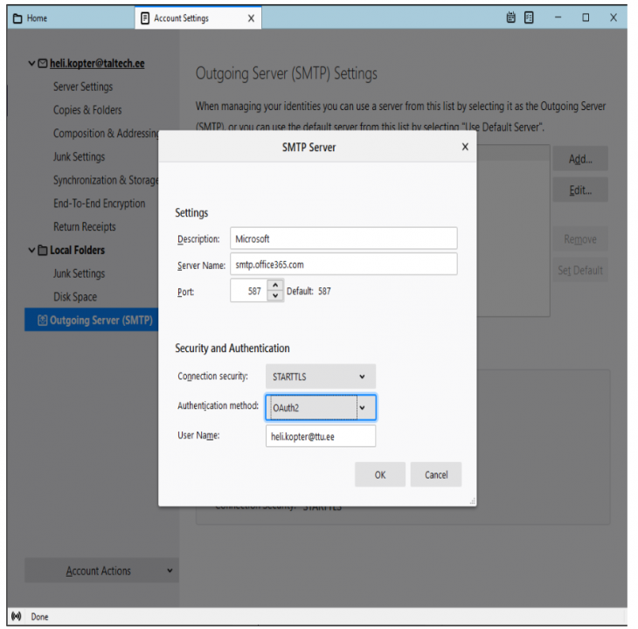The image size is (638, 629).
Task: Open the Connection security dropdown
Action: tap(321, 377)
